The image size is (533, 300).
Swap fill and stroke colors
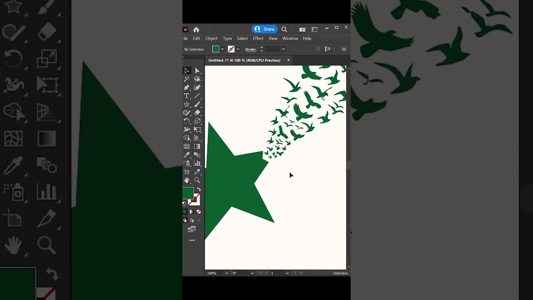199,190
